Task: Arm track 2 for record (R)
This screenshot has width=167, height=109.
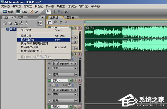Action: pos(80,54)
